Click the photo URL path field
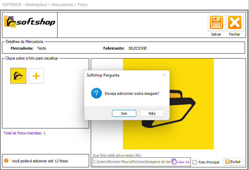 [x=132, y=162]
